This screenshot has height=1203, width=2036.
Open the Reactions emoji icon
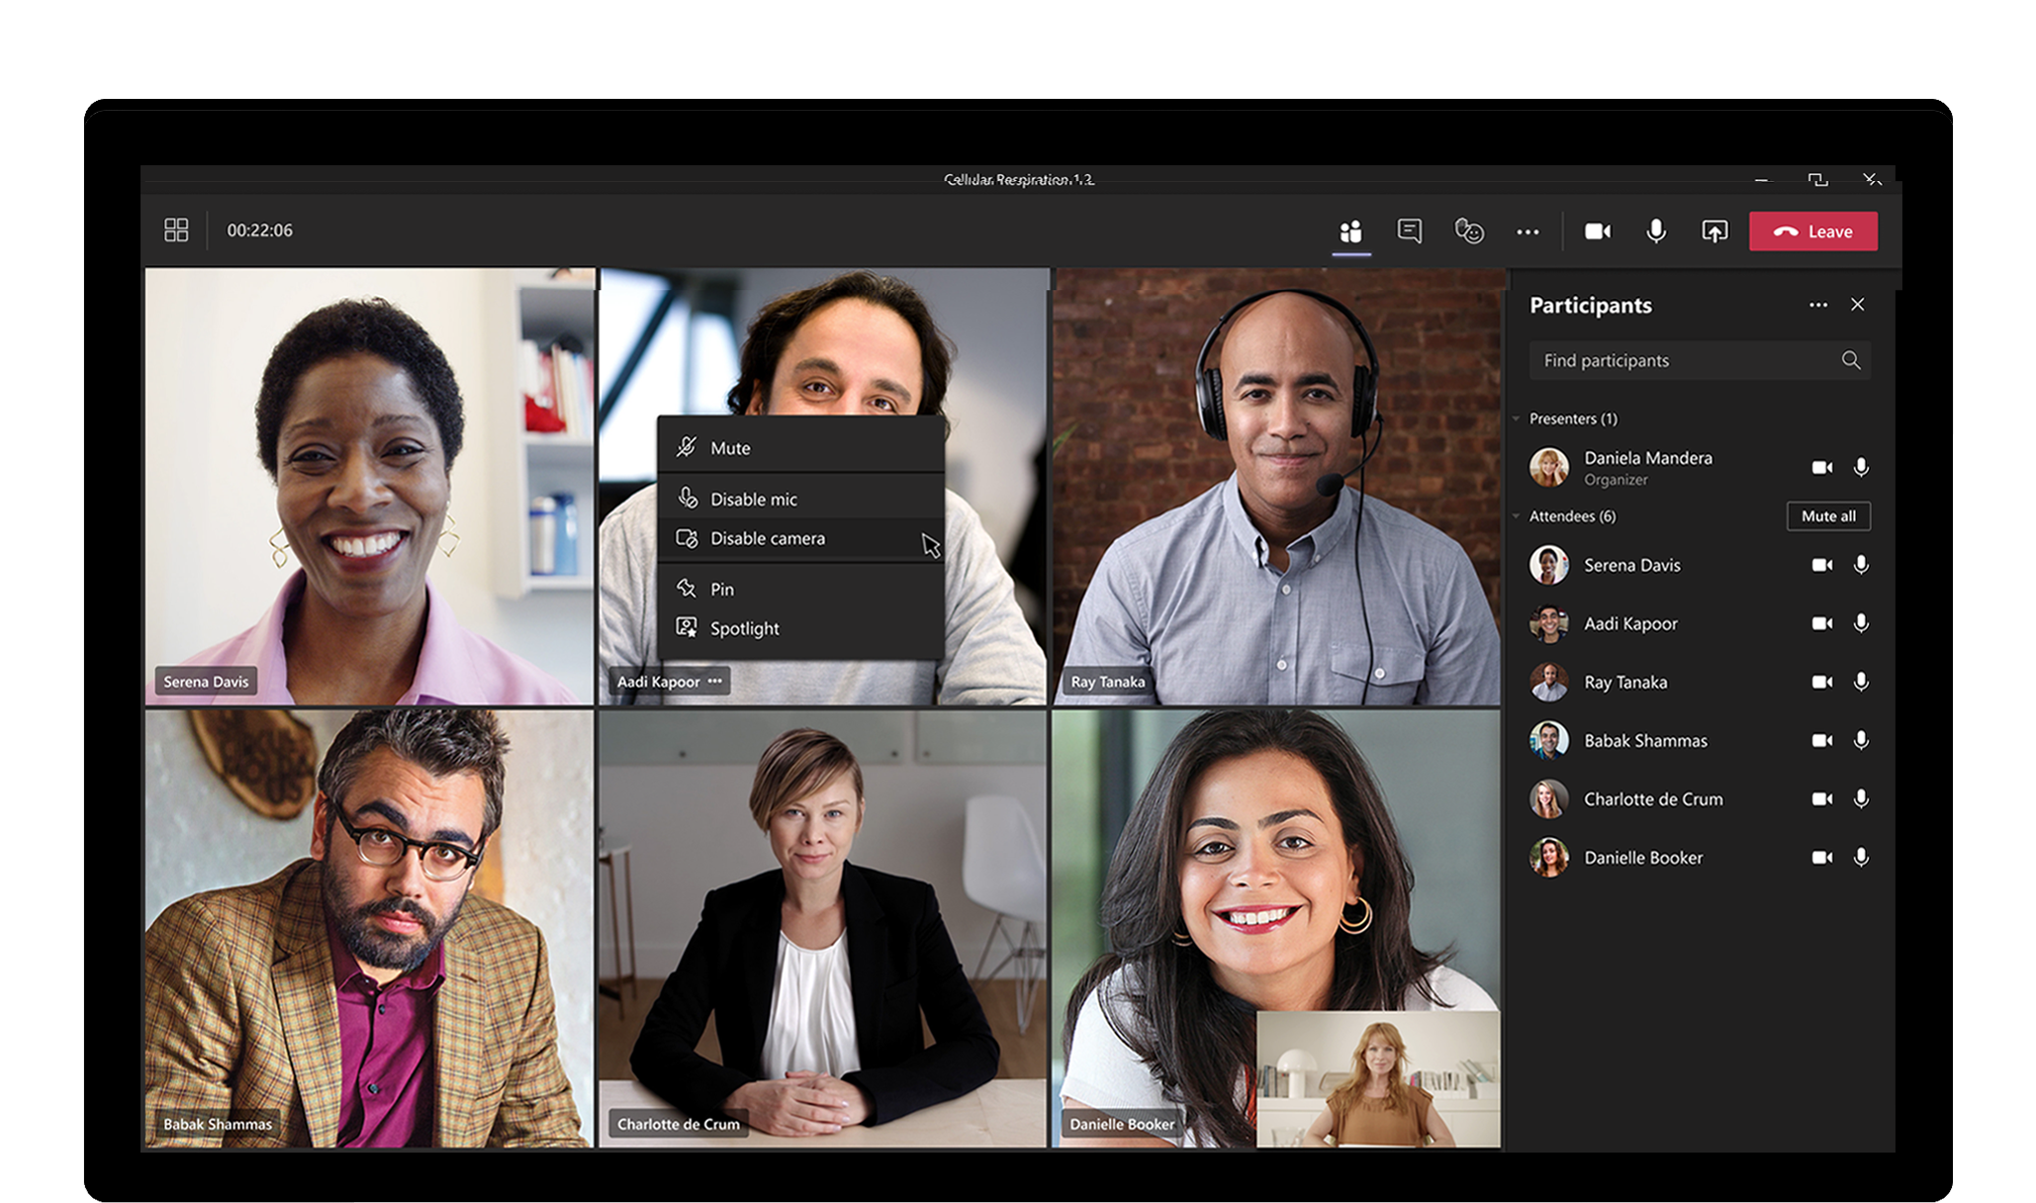click(1469, 231)
